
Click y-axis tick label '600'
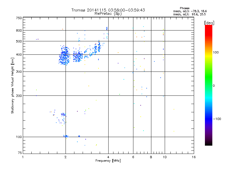(x=19, y=30)
